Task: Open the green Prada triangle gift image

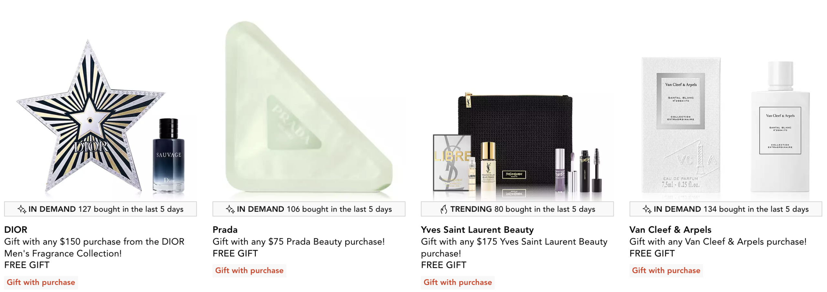Action: tap(309, 108)
